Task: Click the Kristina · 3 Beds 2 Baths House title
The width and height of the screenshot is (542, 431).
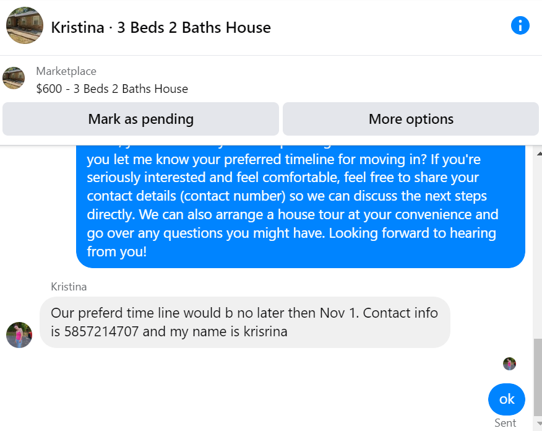Action: pyautogui.click(x=161, y=27)
